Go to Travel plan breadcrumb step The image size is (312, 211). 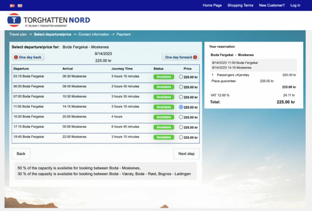tap(18, 34)
